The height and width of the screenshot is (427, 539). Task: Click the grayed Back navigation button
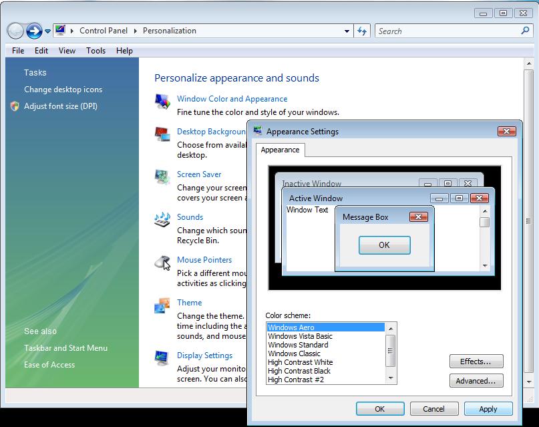point(15,31)
